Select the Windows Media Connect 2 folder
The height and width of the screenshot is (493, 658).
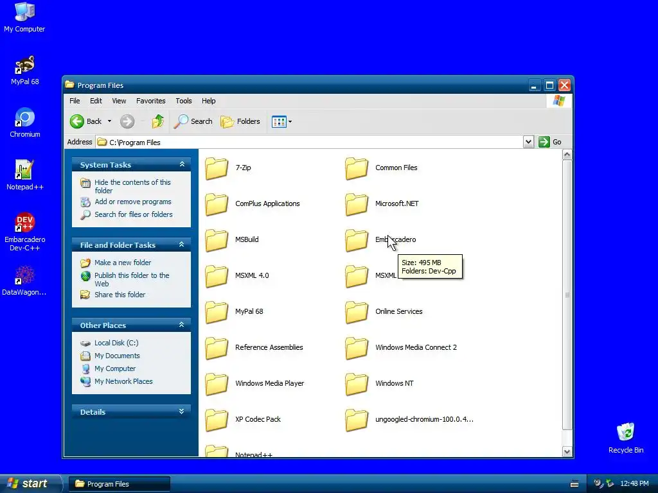357,349
